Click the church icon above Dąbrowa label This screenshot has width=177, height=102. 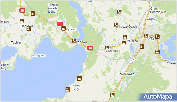coord(22,21)
